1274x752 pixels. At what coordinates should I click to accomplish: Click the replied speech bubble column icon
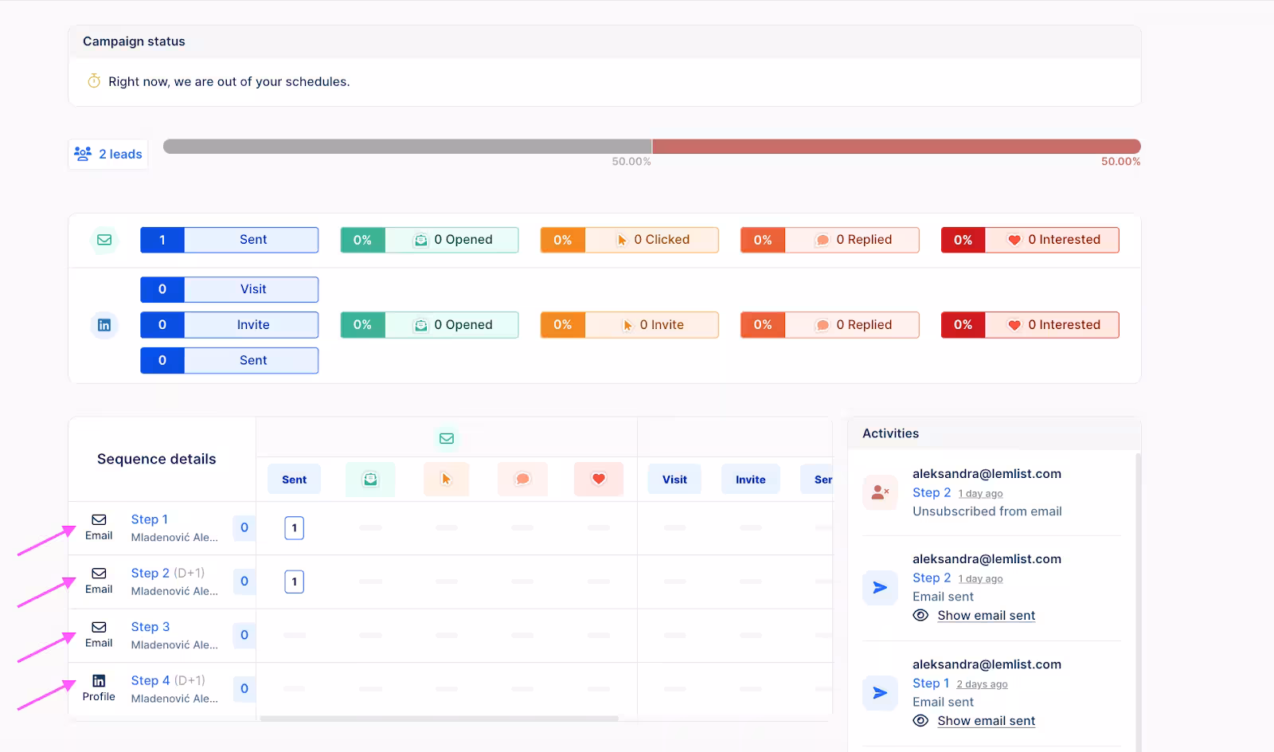tap(522, 480)
